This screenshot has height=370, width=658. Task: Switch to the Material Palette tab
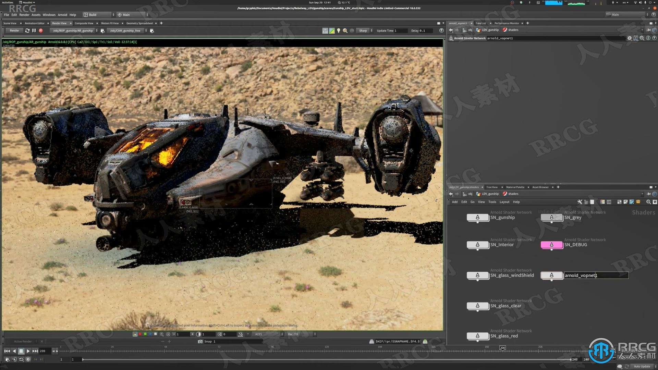[x=515, y=187]
